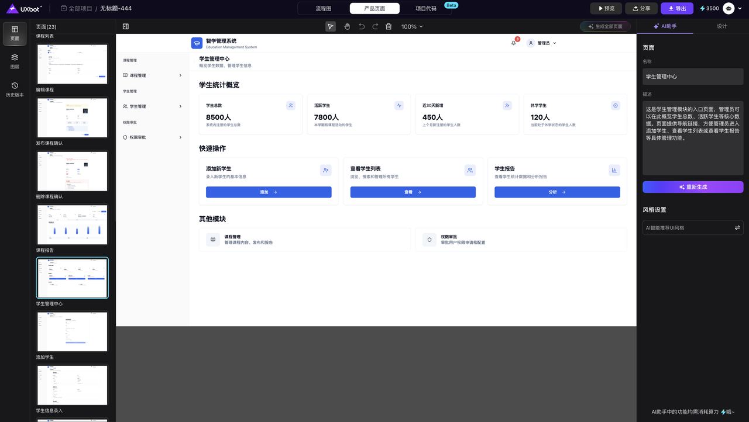
Task: Click the shield icon beside 权限审批 module
Action: pos(429,240)
